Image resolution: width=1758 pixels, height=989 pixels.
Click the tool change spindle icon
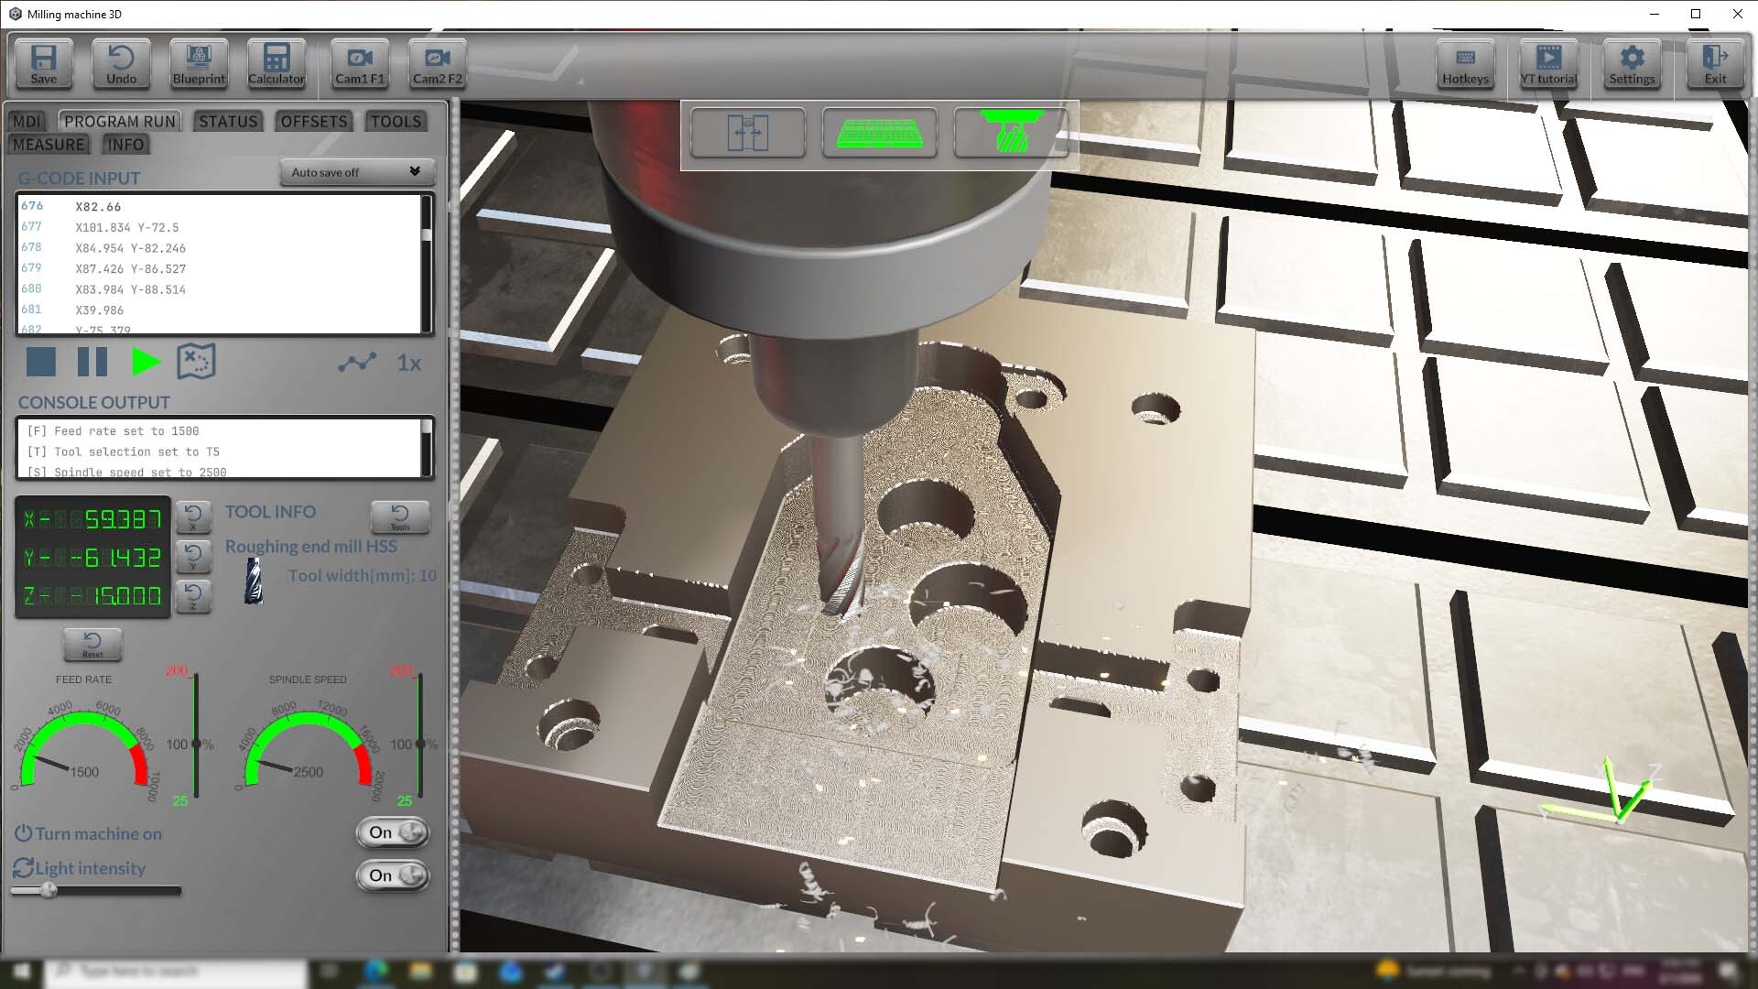[1011, 133]
